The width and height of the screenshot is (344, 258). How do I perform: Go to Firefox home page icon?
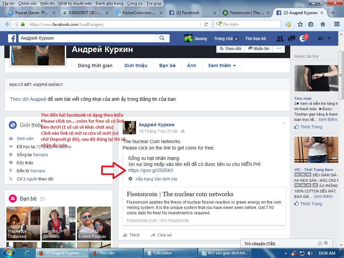[x=323, y=24]
